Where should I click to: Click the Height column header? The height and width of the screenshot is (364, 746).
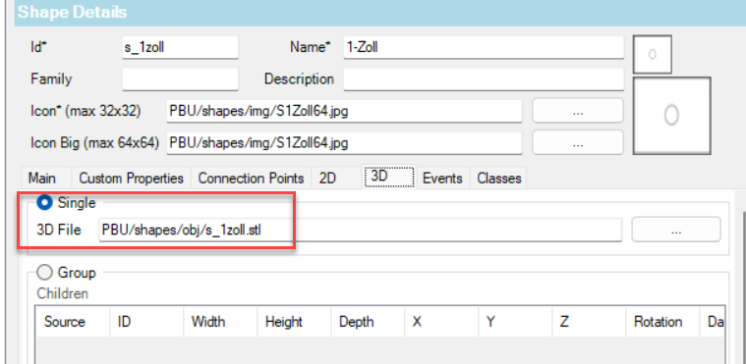tap(294, 322)
